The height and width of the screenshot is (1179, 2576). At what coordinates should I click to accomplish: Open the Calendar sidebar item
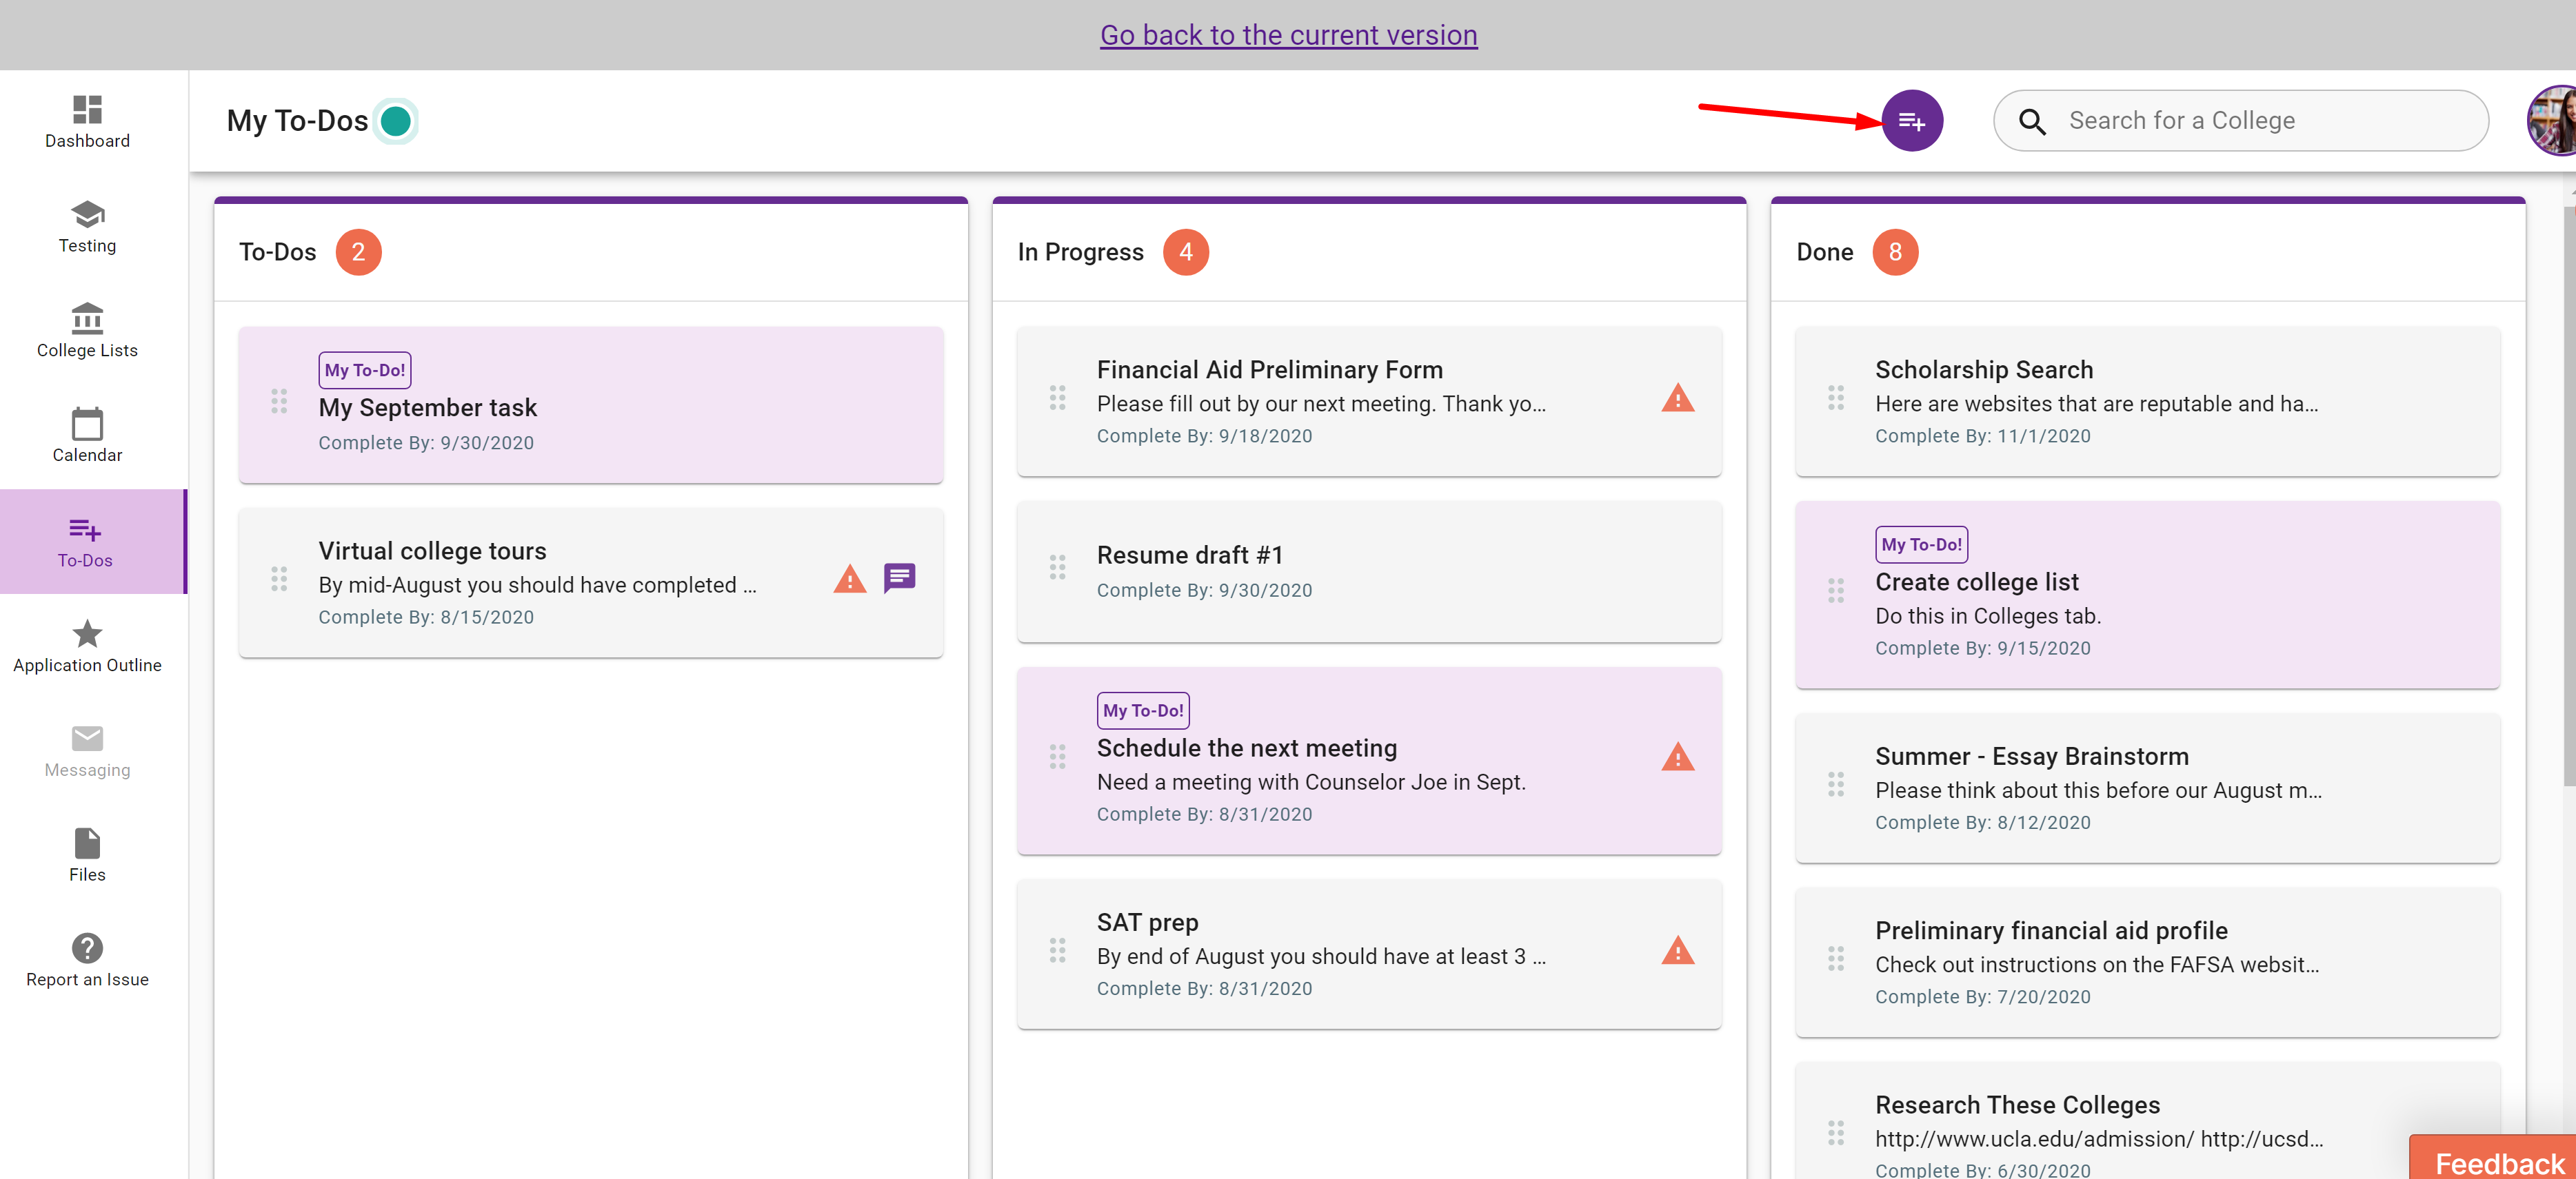coord(87,435)
